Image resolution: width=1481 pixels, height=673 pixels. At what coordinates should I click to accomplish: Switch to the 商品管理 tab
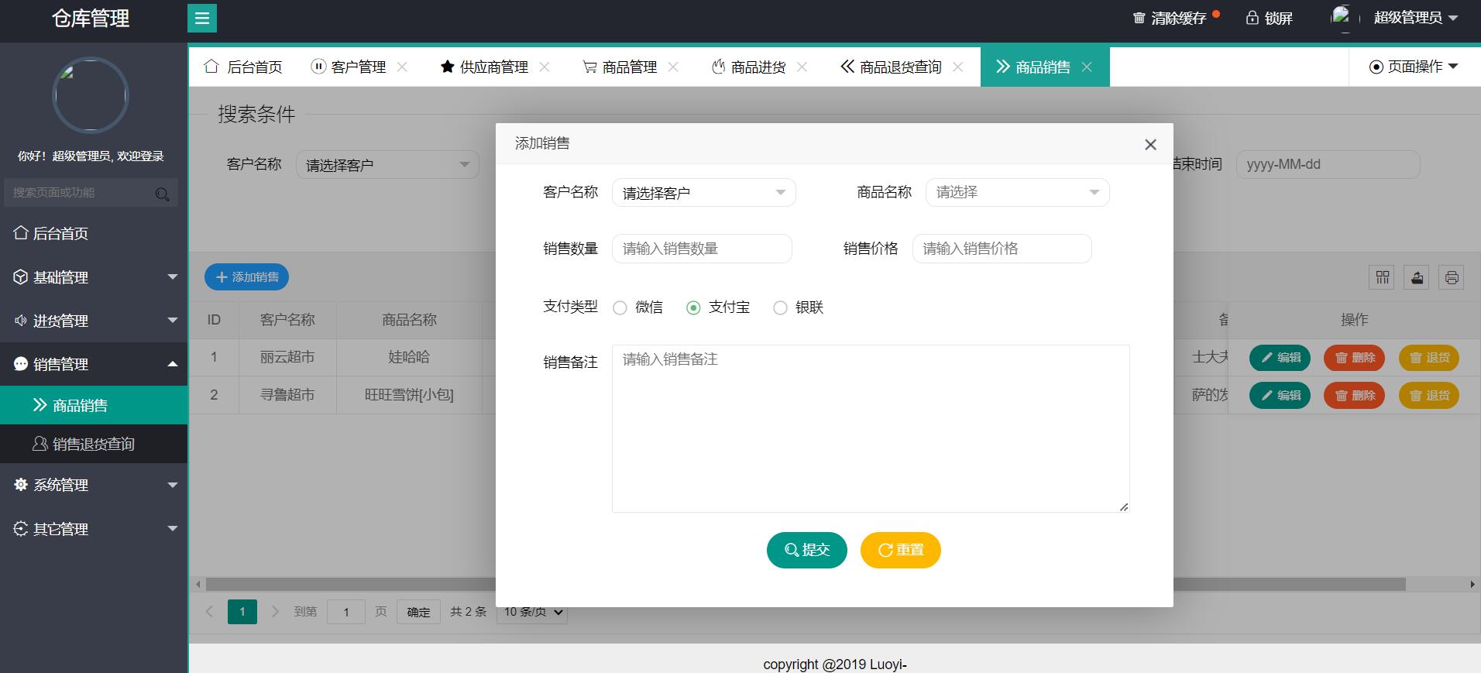click(620, 67)
